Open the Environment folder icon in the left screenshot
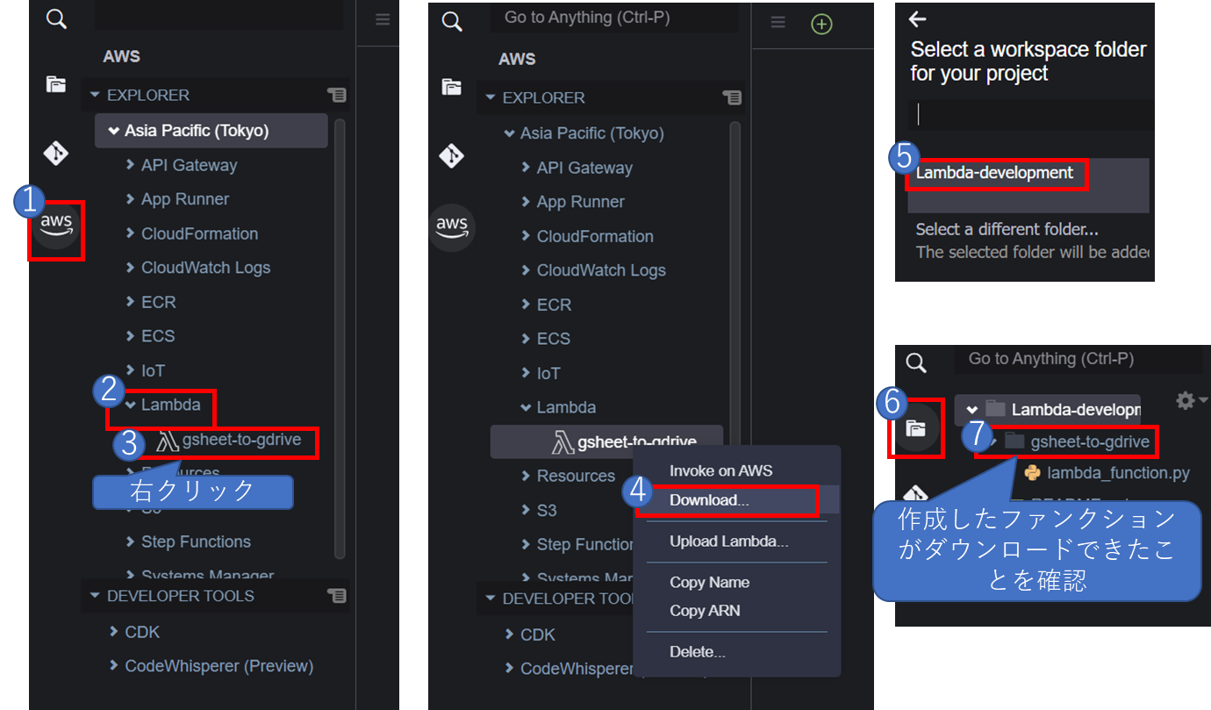The width and height of the screenshot is (1211, 710). pyautogui.click(x=56, y=84)
